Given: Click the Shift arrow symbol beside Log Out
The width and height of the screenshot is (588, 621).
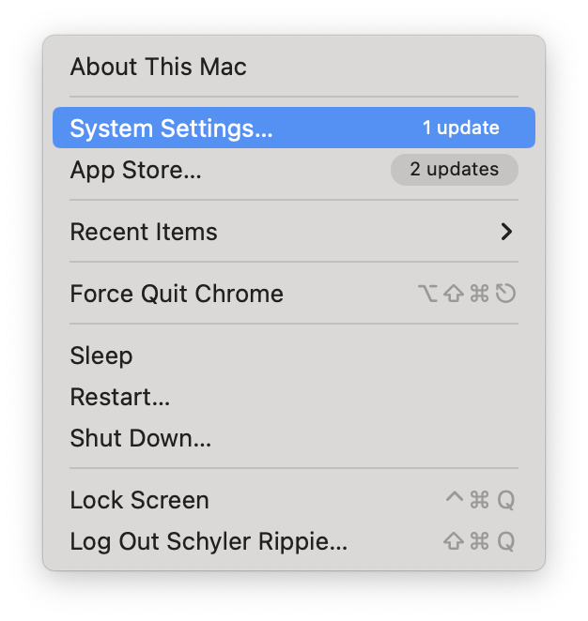Looking at the screenshot, I should click(454, 541).
